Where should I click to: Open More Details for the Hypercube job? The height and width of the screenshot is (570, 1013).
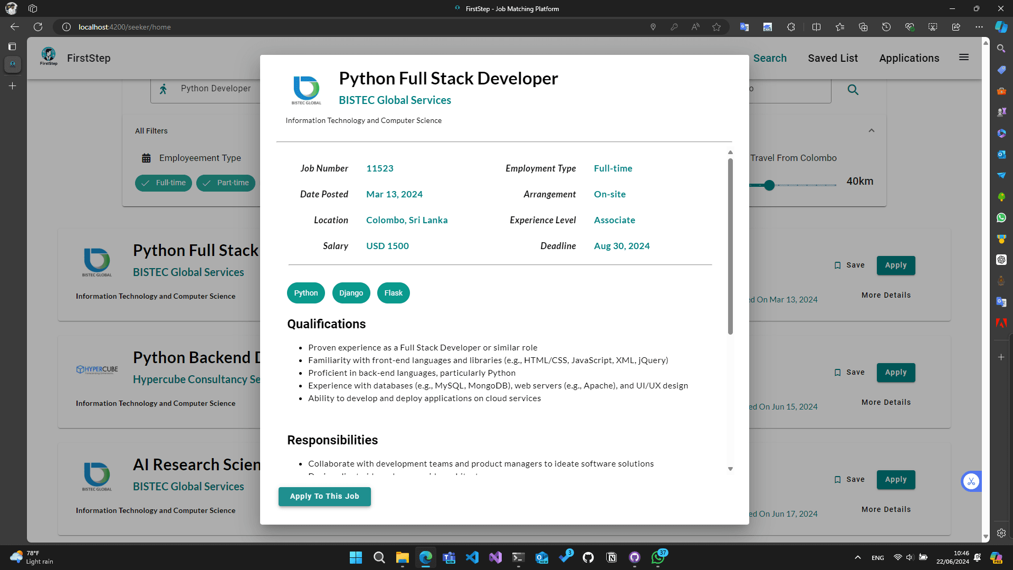886,402
